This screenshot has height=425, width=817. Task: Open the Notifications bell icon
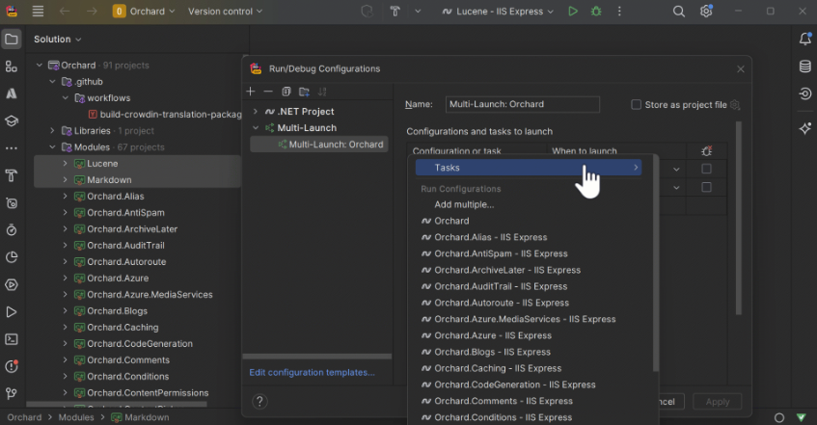tap(804, 40)
